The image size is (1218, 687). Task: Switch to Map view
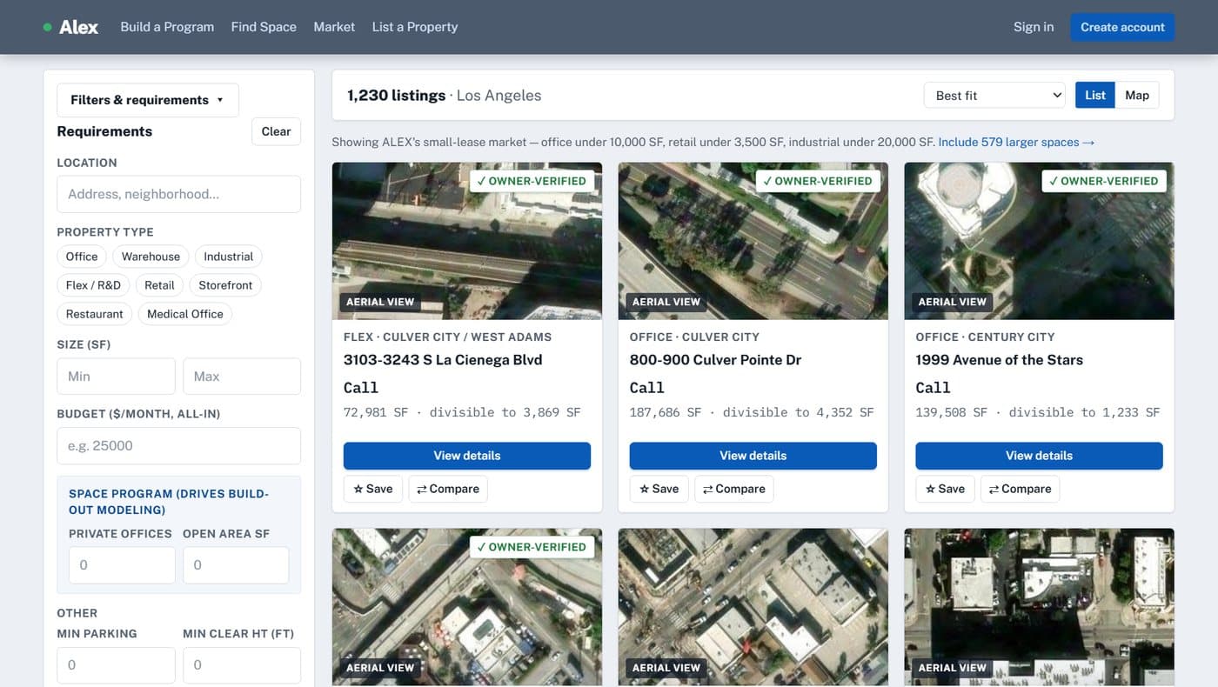tap(1137, 96)
